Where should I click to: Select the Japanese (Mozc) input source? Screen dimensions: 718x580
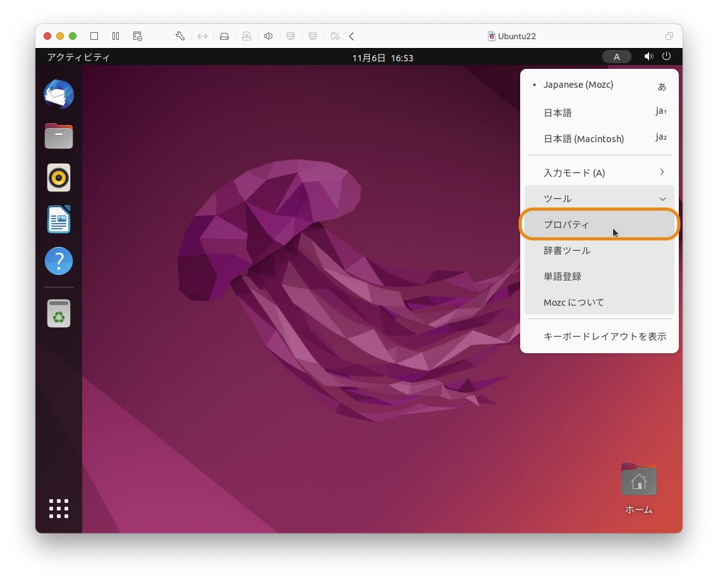pos(578,84)
